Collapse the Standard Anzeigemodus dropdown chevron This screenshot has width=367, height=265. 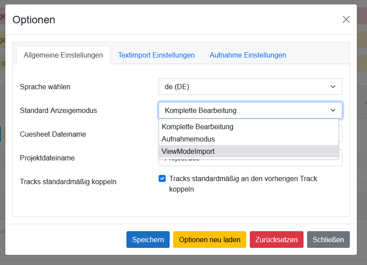pyautogui.click(x=333, y=110)
